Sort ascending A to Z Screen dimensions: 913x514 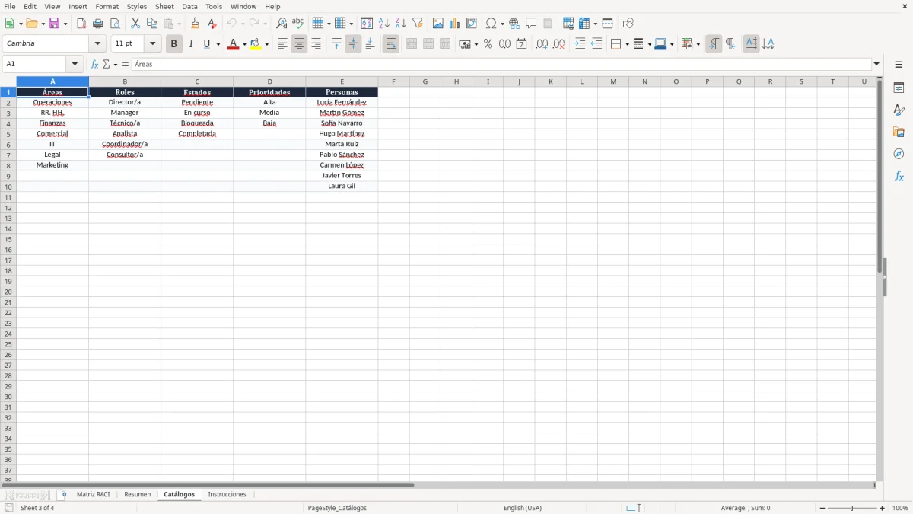pos(384,24)
